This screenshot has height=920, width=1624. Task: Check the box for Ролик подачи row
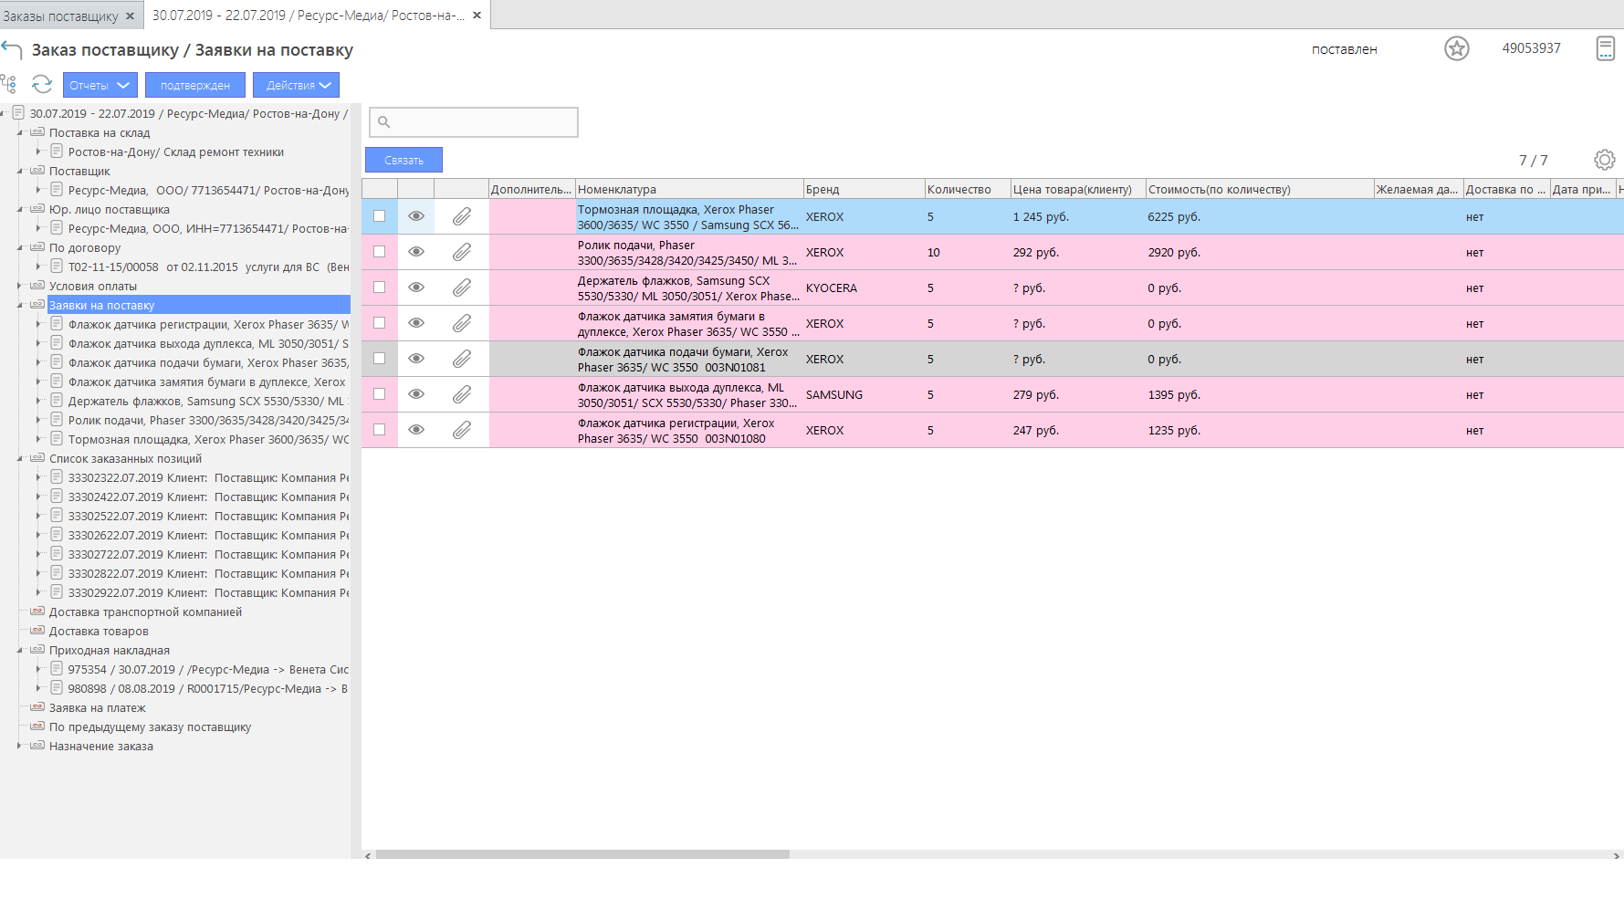pos(380,252)
